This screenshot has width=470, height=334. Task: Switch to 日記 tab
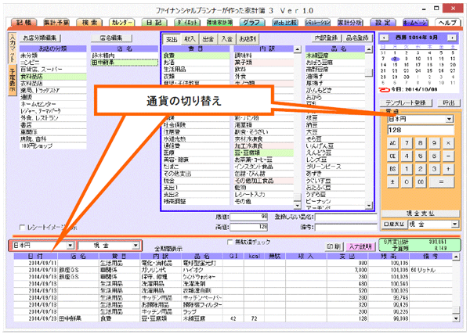pyautogui.click(x=154, y=23)
